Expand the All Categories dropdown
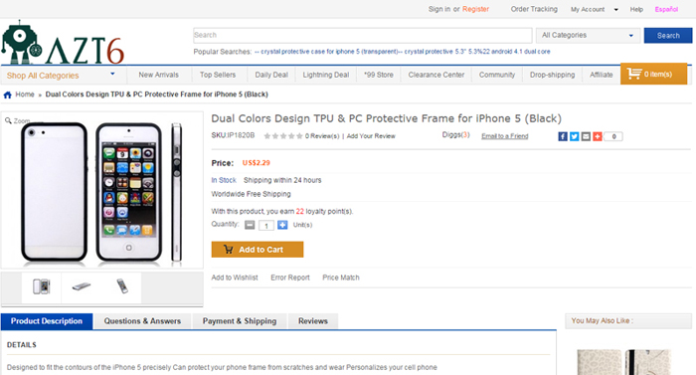696x375 pixels. (588, 35)
